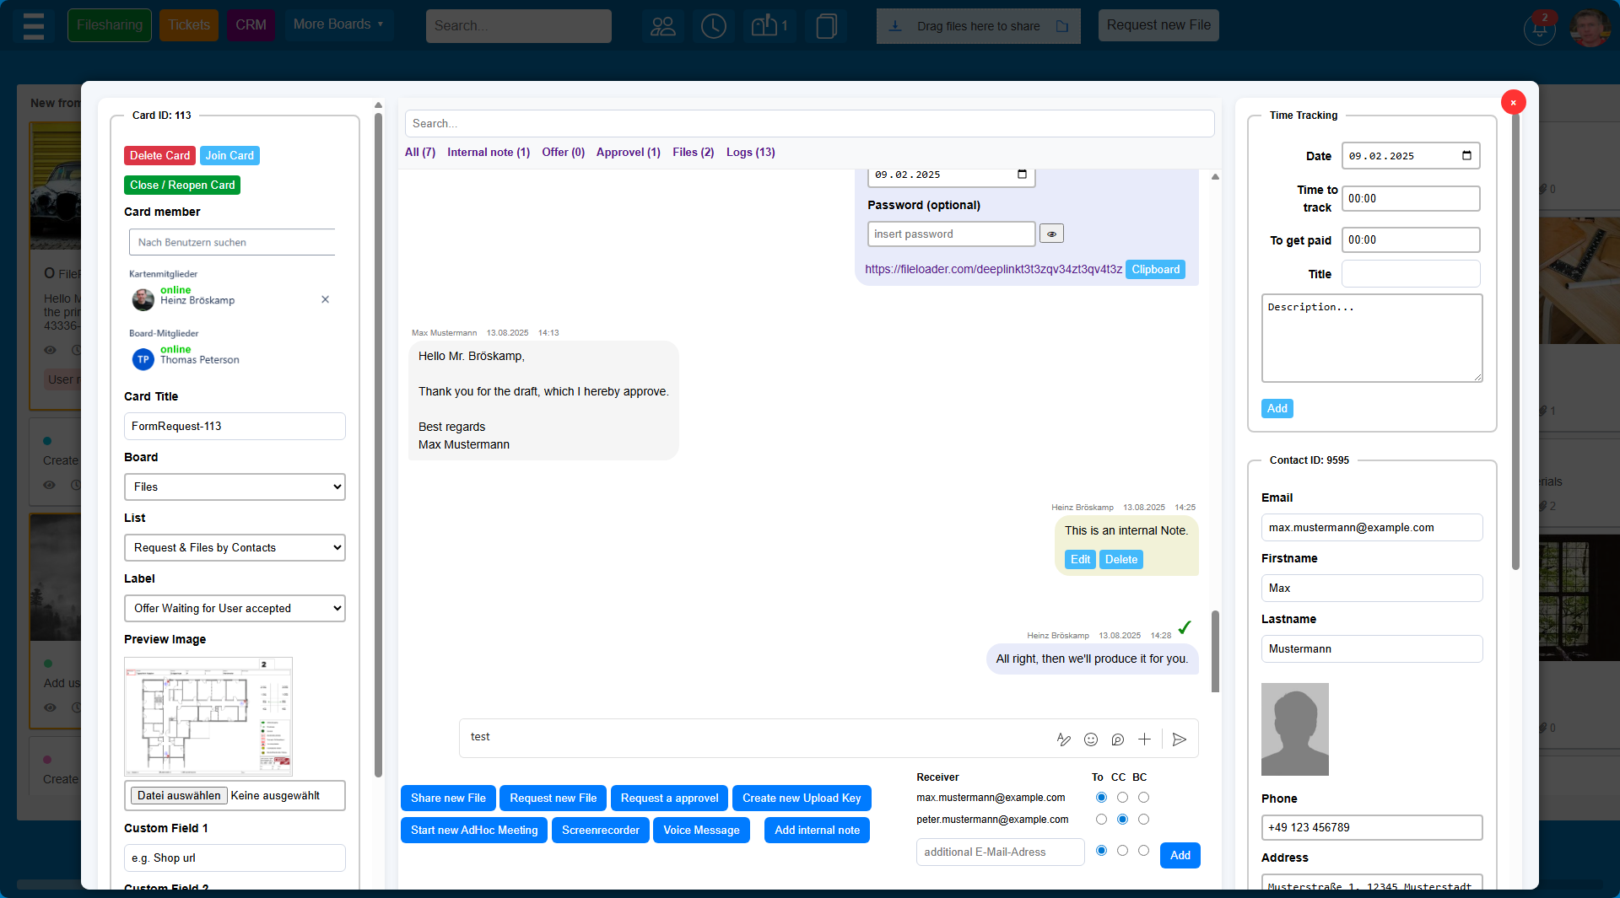The height and width of the screenshot is (898, 1620).
Task: Reveal the password with the eye toggle
Action: [x=1051, y=234]
